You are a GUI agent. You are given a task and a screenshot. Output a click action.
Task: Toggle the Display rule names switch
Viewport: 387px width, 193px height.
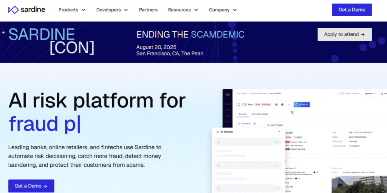pyautogui.click(x=341, y=93)
